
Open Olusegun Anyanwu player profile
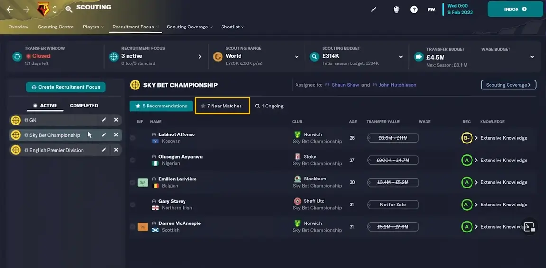click(180, 157)
